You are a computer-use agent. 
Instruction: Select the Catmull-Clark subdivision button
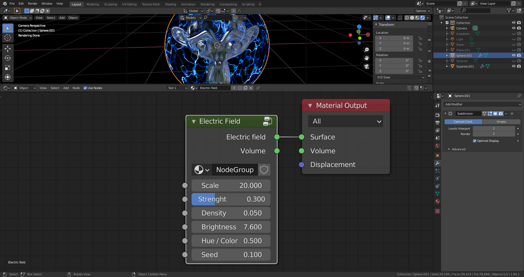coord(463,122)
